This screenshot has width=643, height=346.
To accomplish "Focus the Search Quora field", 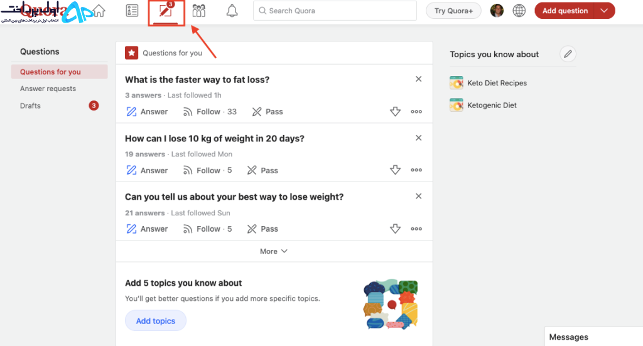I will click(x=335, y=11).
